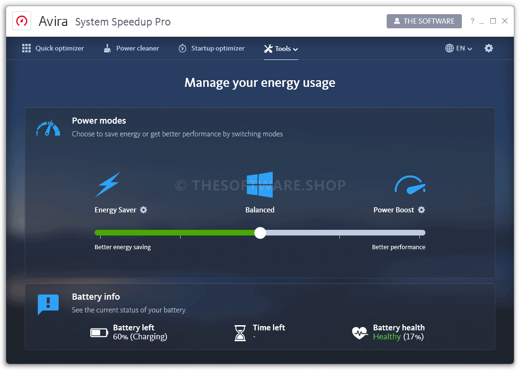
Task: Select the Energy Saver label
Action: click(115, 210)
